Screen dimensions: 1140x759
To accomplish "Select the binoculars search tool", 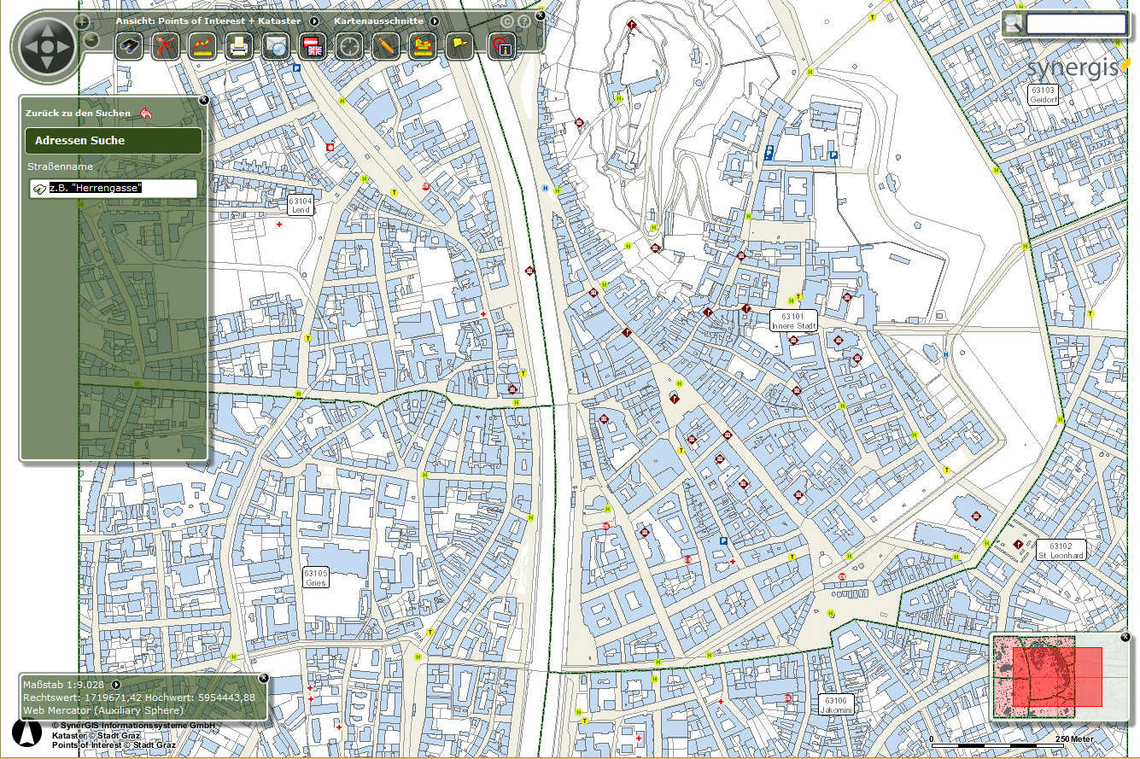I will (x=129, y=47).
